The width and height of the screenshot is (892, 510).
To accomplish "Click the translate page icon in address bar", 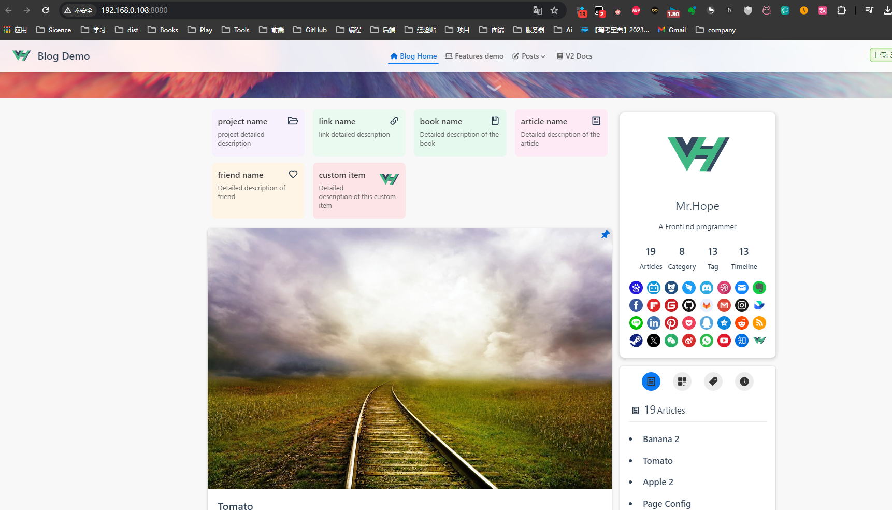I will (538, 10).
